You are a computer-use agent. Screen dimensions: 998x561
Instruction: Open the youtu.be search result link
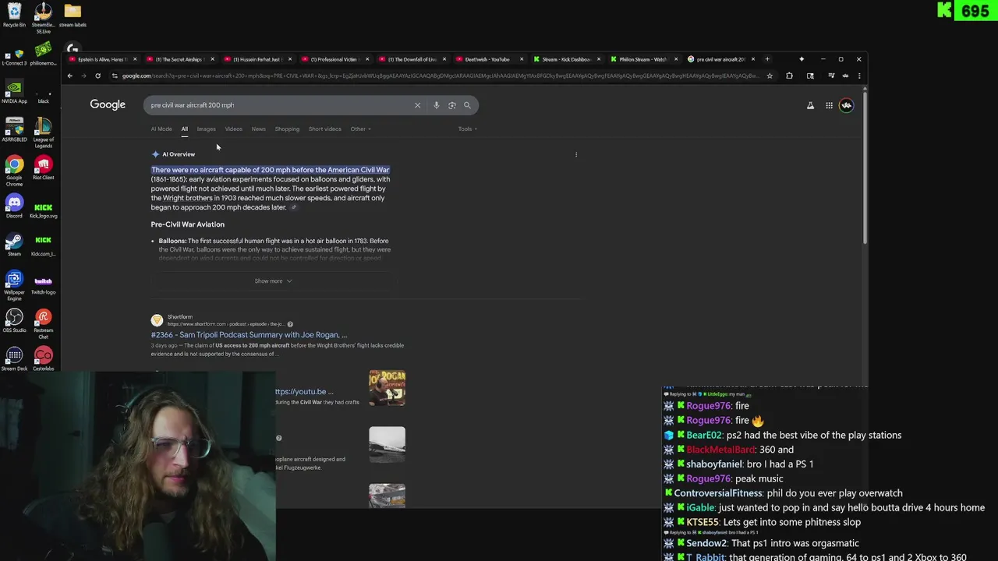pyautogui.click(x=304, y=392)
